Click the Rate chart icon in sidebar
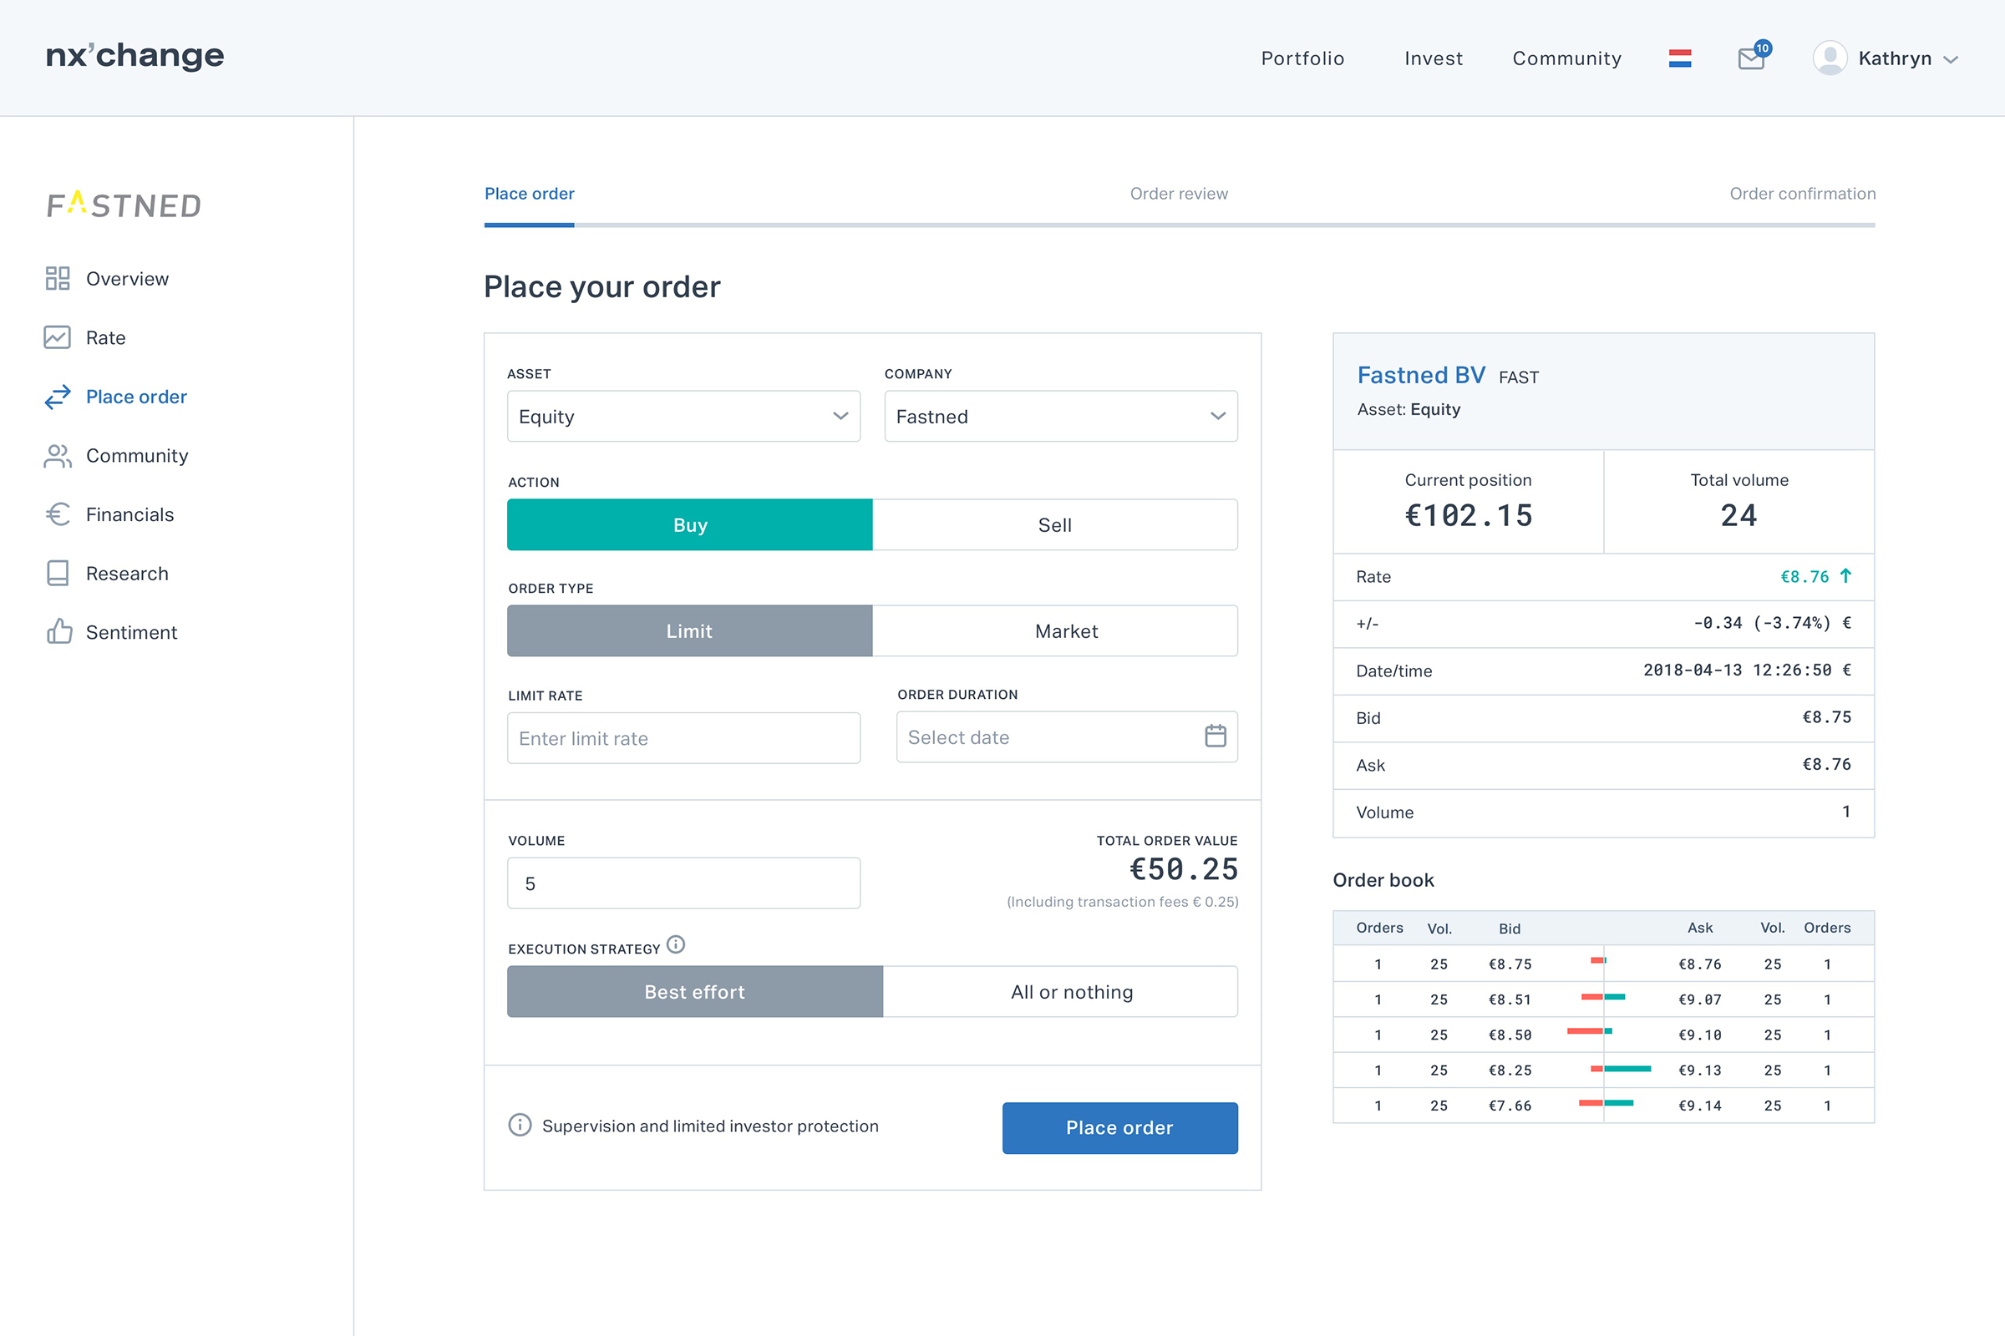The width and height of the screenshot is (2005, 1336). click(57, 337)
